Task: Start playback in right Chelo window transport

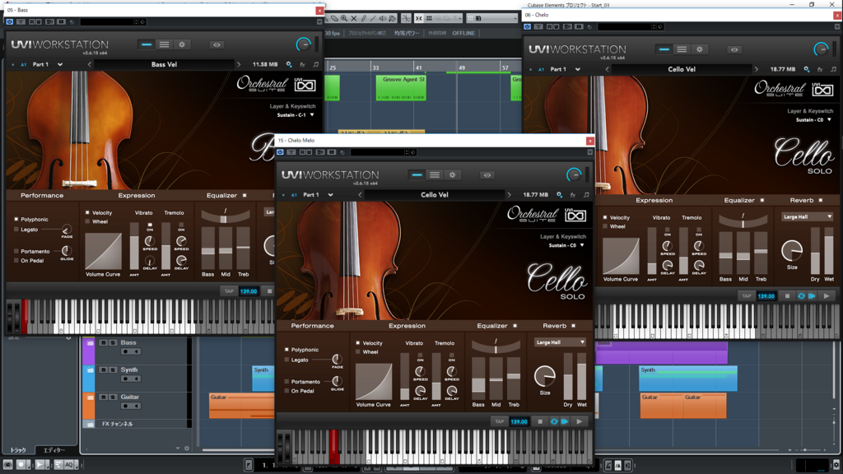Action: click(x=827, y=296)
